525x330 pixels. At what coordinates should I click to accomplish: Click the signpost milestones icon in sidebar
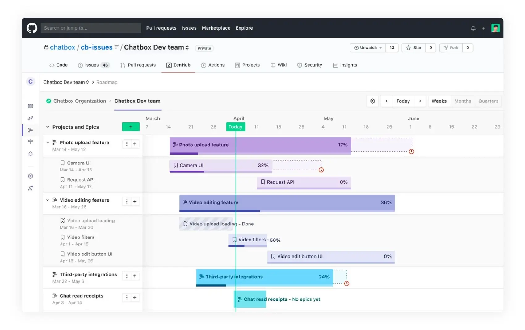31,142
